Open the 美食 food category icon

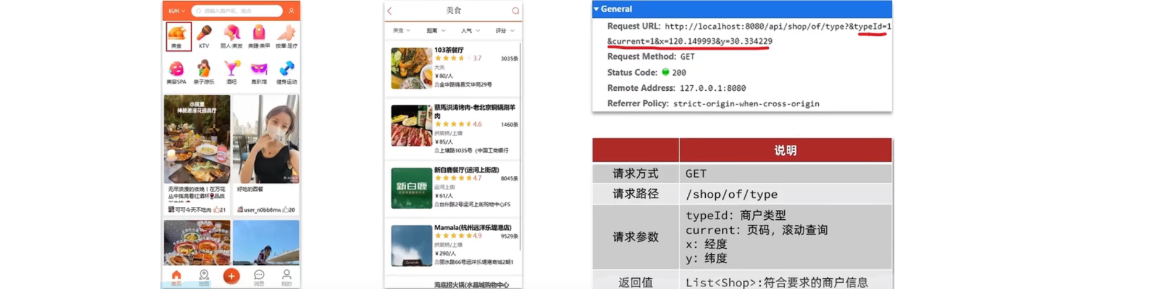pyautogui.click(x=178, y=36)
